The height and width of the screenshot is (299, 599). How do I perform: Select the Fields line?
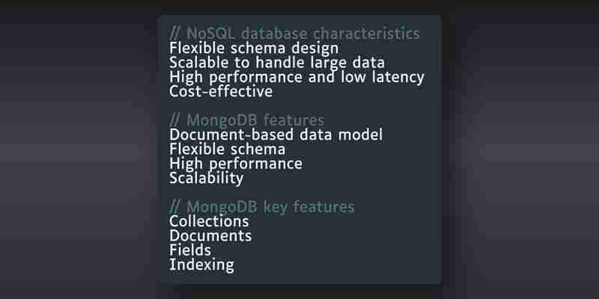190,250
